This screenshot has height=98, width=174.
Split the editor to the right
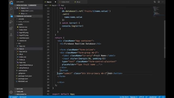(x=159, y=2)
